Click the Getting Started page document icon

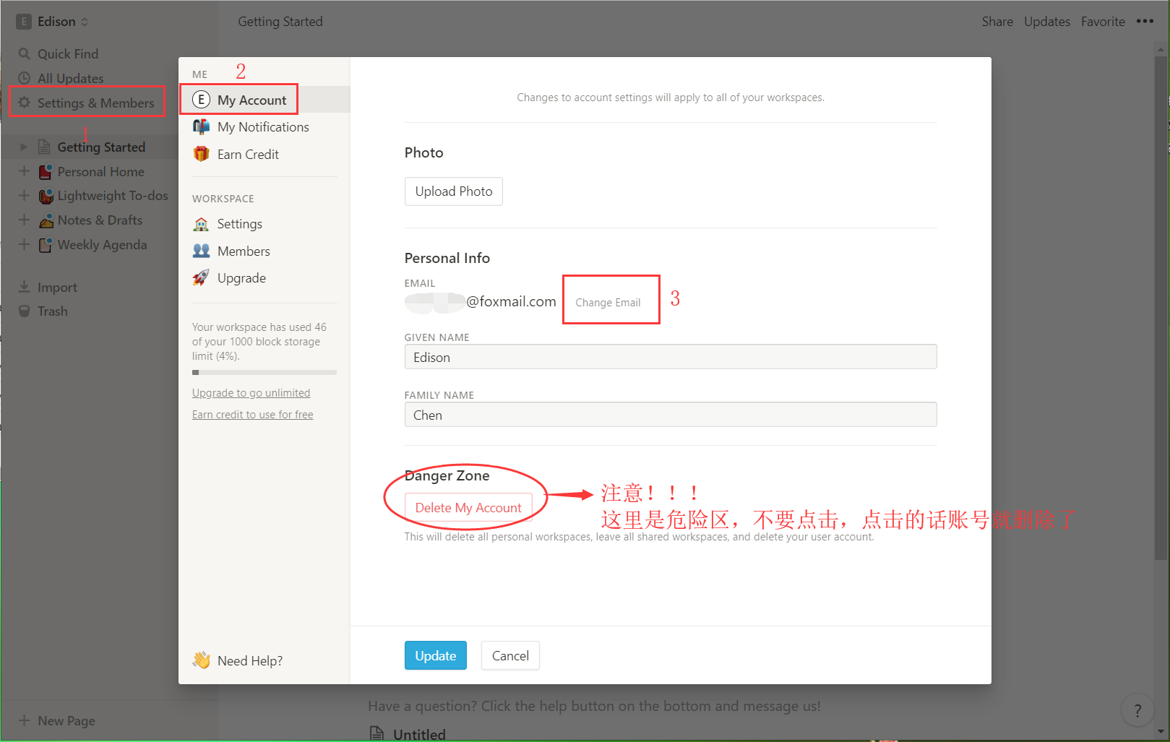point(45,147)
